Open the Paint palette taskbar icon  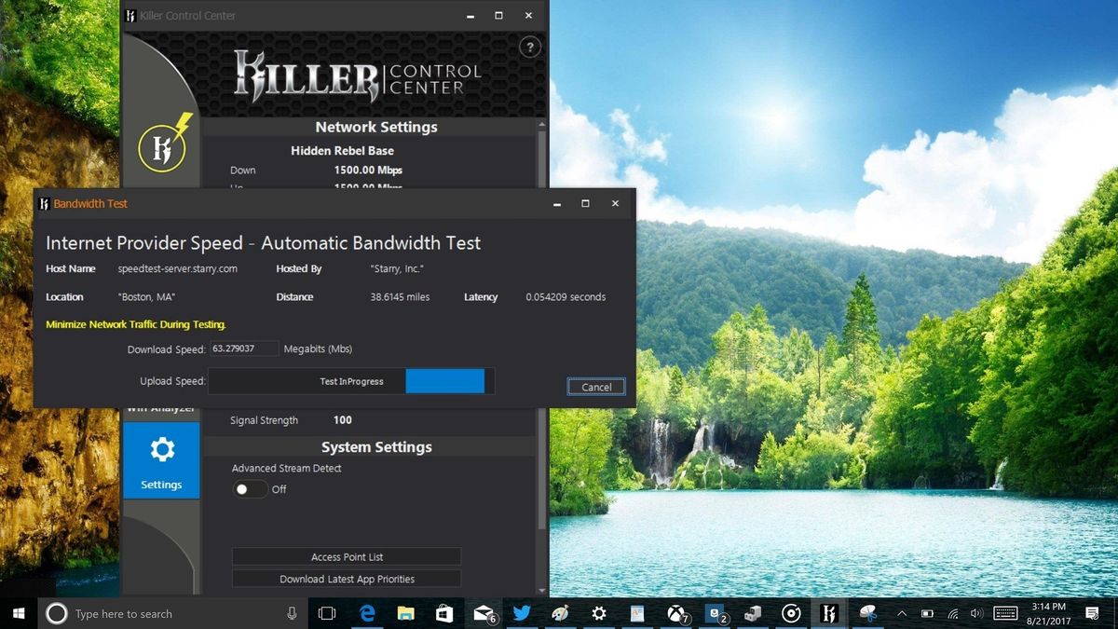560,613
